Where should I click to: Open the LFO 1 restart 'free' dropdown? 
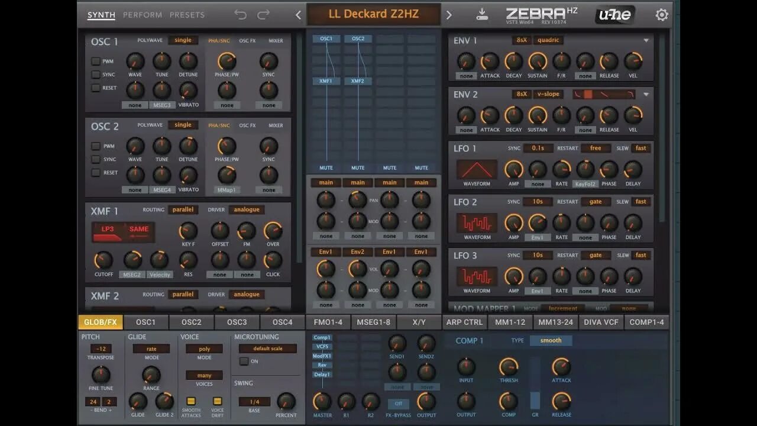[x=596, y=148]
